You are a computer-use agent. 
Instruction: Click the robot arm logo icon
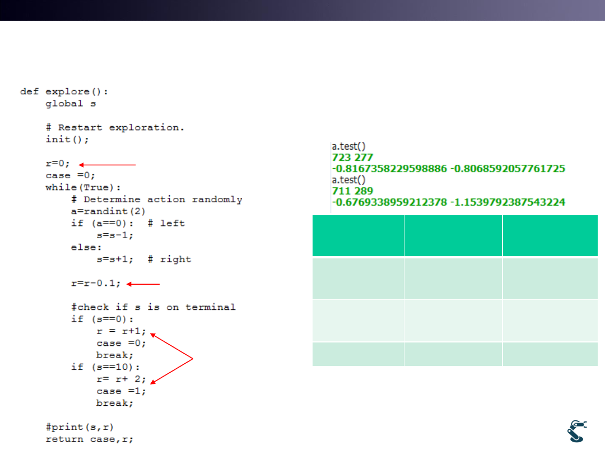tap(576, 432)
